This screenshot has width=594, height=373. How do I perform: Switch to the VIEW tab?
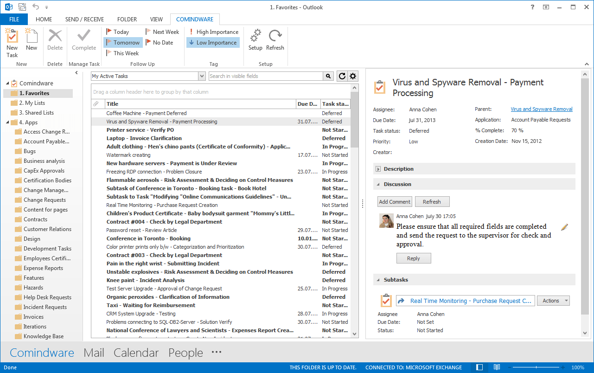tap(156, 19)
